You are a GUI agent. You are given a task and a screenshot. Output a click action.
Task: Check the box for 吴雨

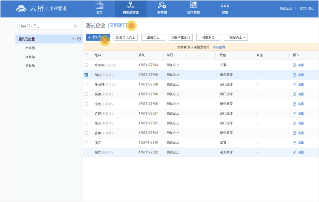coord(86,94)
